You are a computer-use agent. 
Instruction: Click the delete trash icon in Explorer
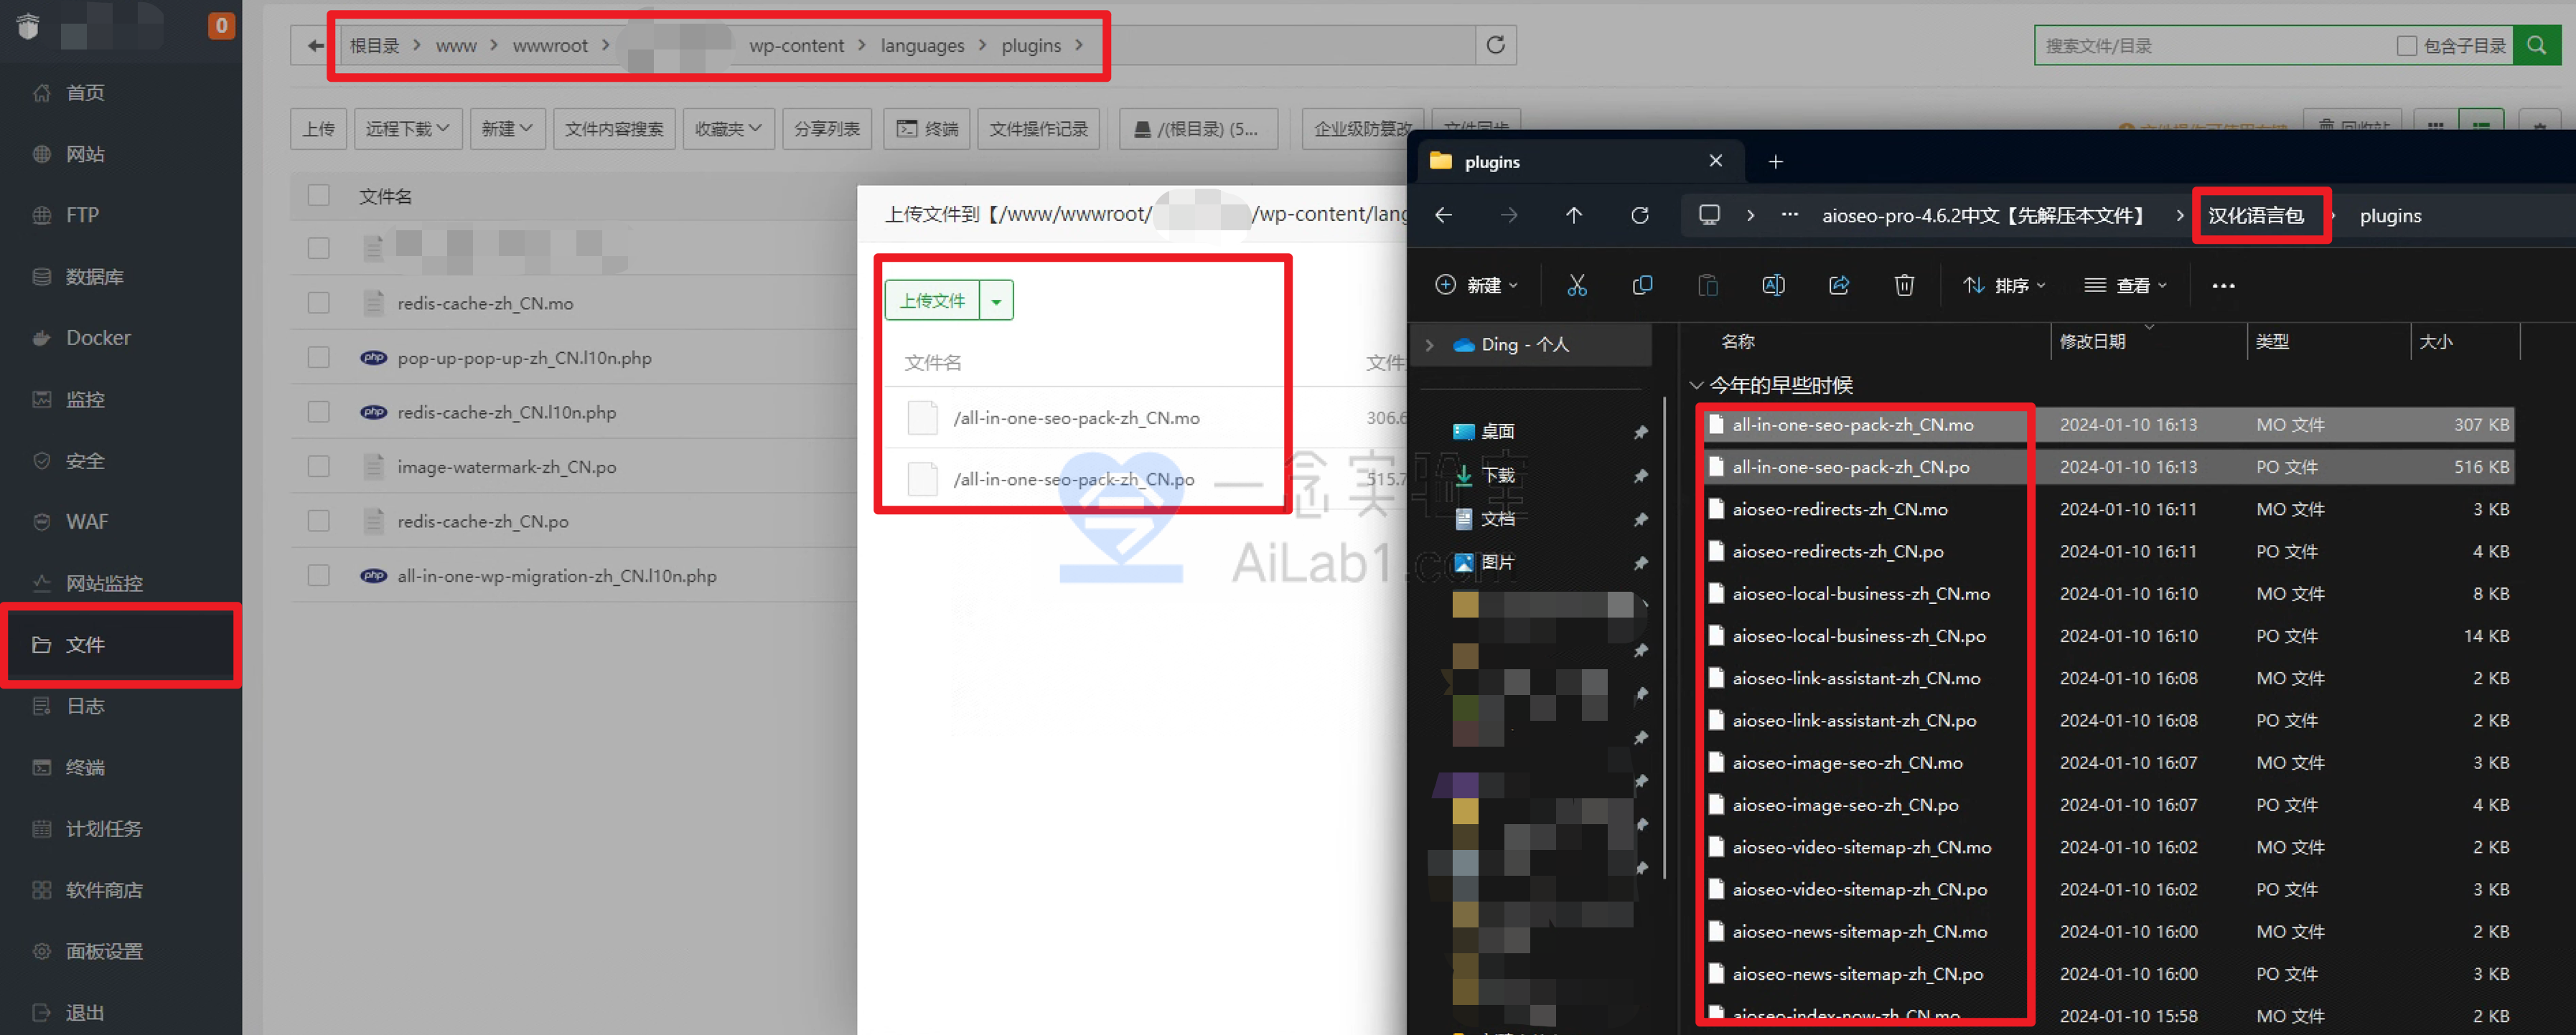1904,285
